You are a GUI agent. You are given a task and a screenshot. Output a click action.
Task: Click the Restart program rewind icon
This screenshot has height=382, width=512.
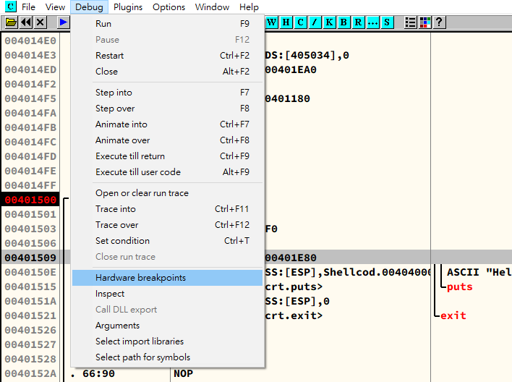[x=26, y=22]
